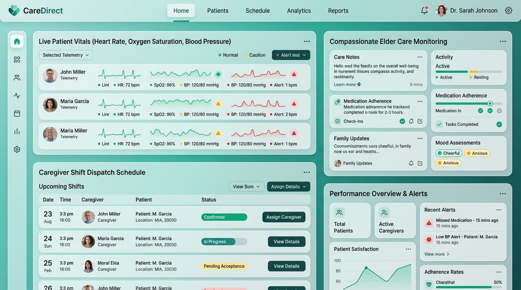
Task: Click John Miller's red alert triangle icon
Action: (294, 74)
